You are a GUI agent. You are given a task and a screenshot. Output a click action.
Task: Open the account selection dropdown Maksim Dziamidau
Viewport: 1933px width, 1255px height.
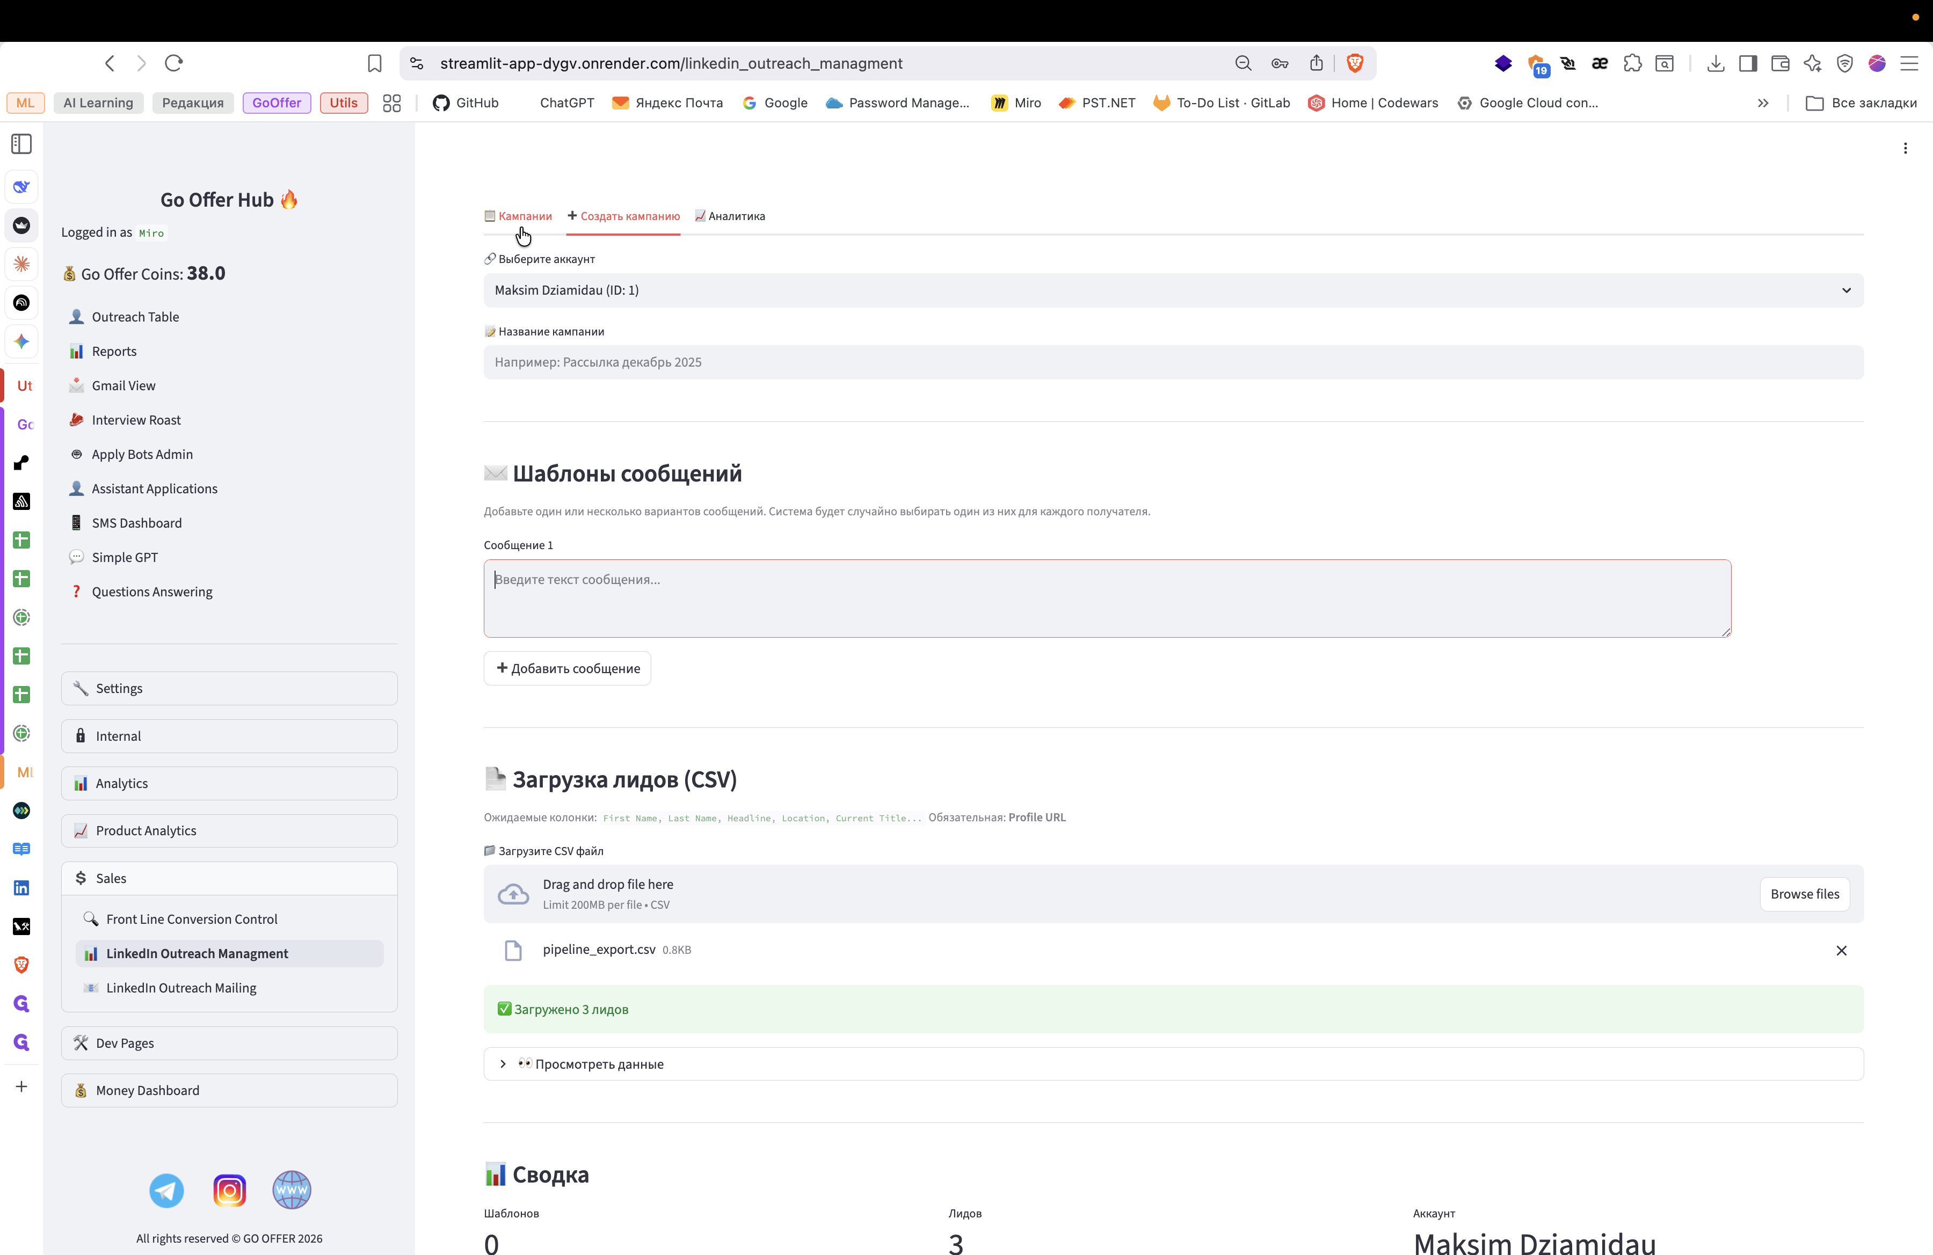1173,290
